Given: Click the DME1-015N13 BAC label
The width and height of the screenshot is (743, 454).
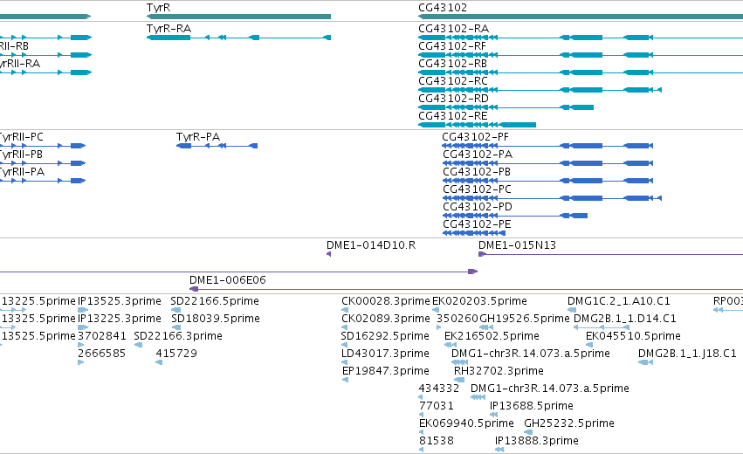Looking at the screenshot, I should [517, 245].
